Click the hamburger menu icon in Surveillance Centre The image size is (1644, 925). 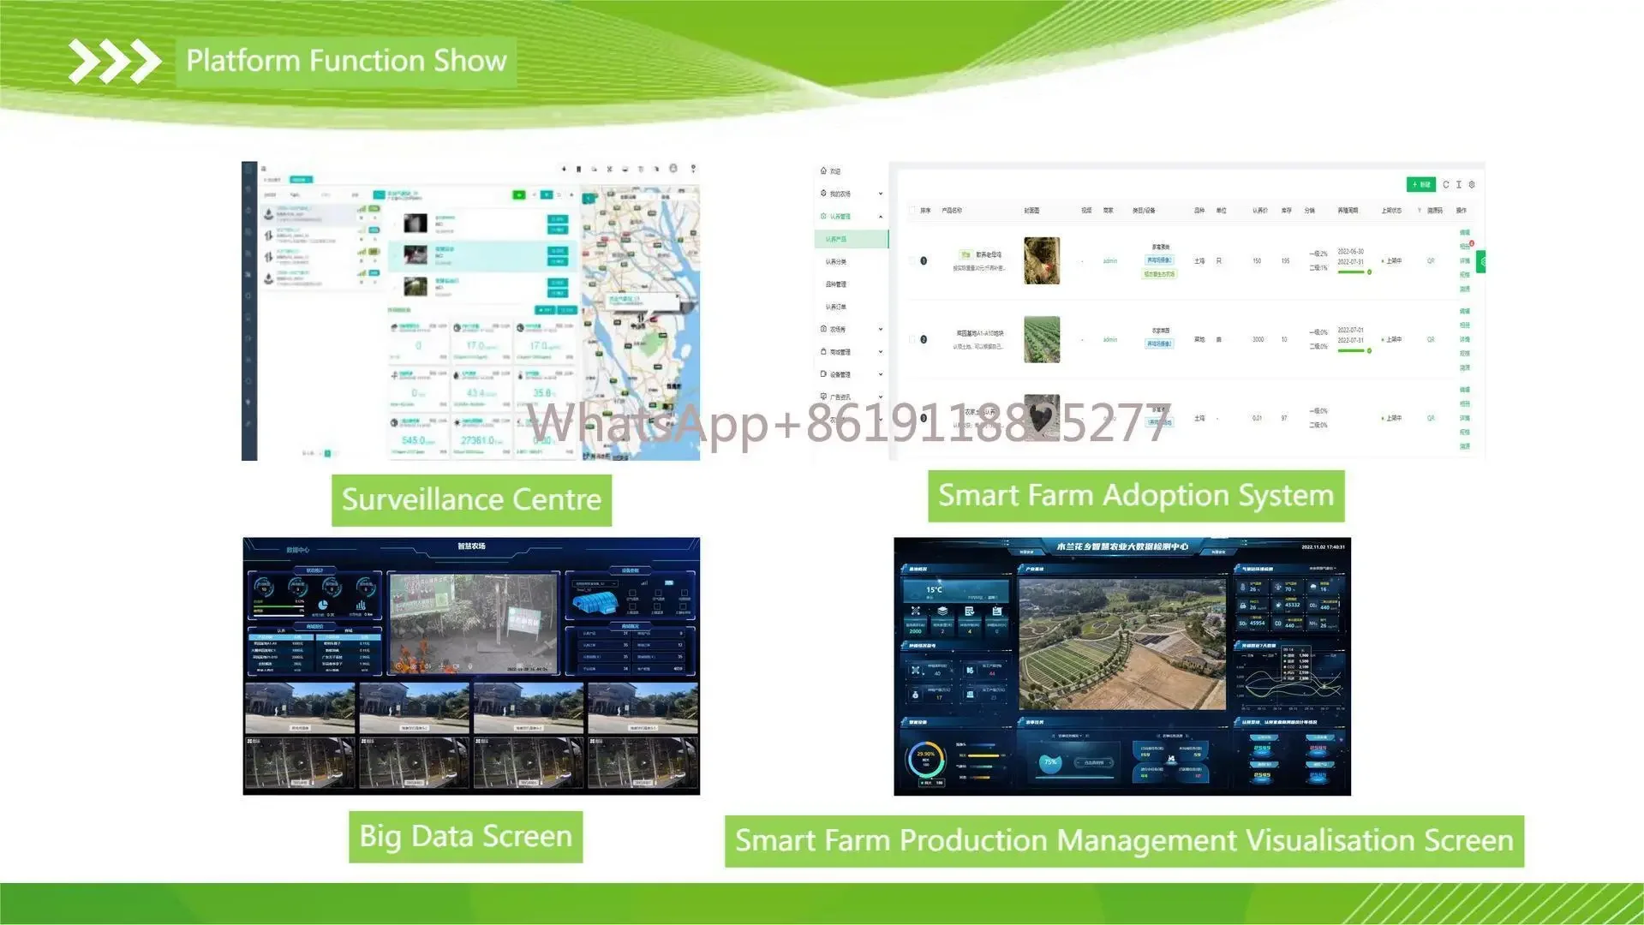pos(264,169)
